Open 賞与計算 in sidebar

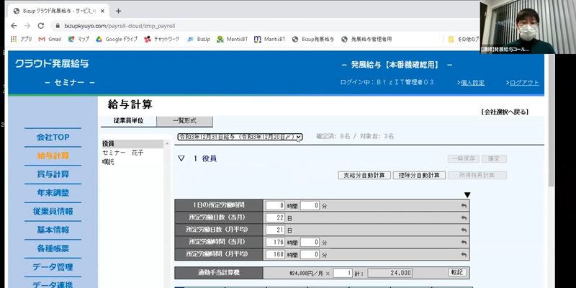[53, 174]
